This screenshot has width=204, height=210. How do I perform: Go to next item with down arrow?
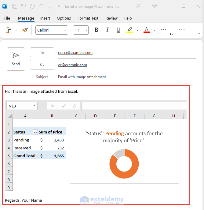click(x=50, y=6)
